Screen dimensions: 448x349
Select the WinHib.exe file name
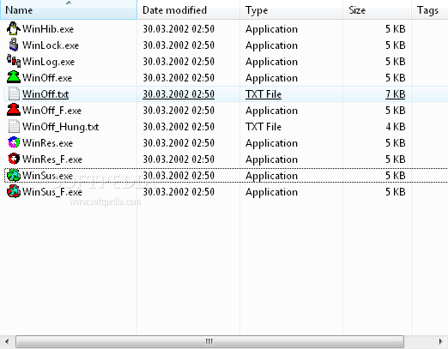click(48, 29)
